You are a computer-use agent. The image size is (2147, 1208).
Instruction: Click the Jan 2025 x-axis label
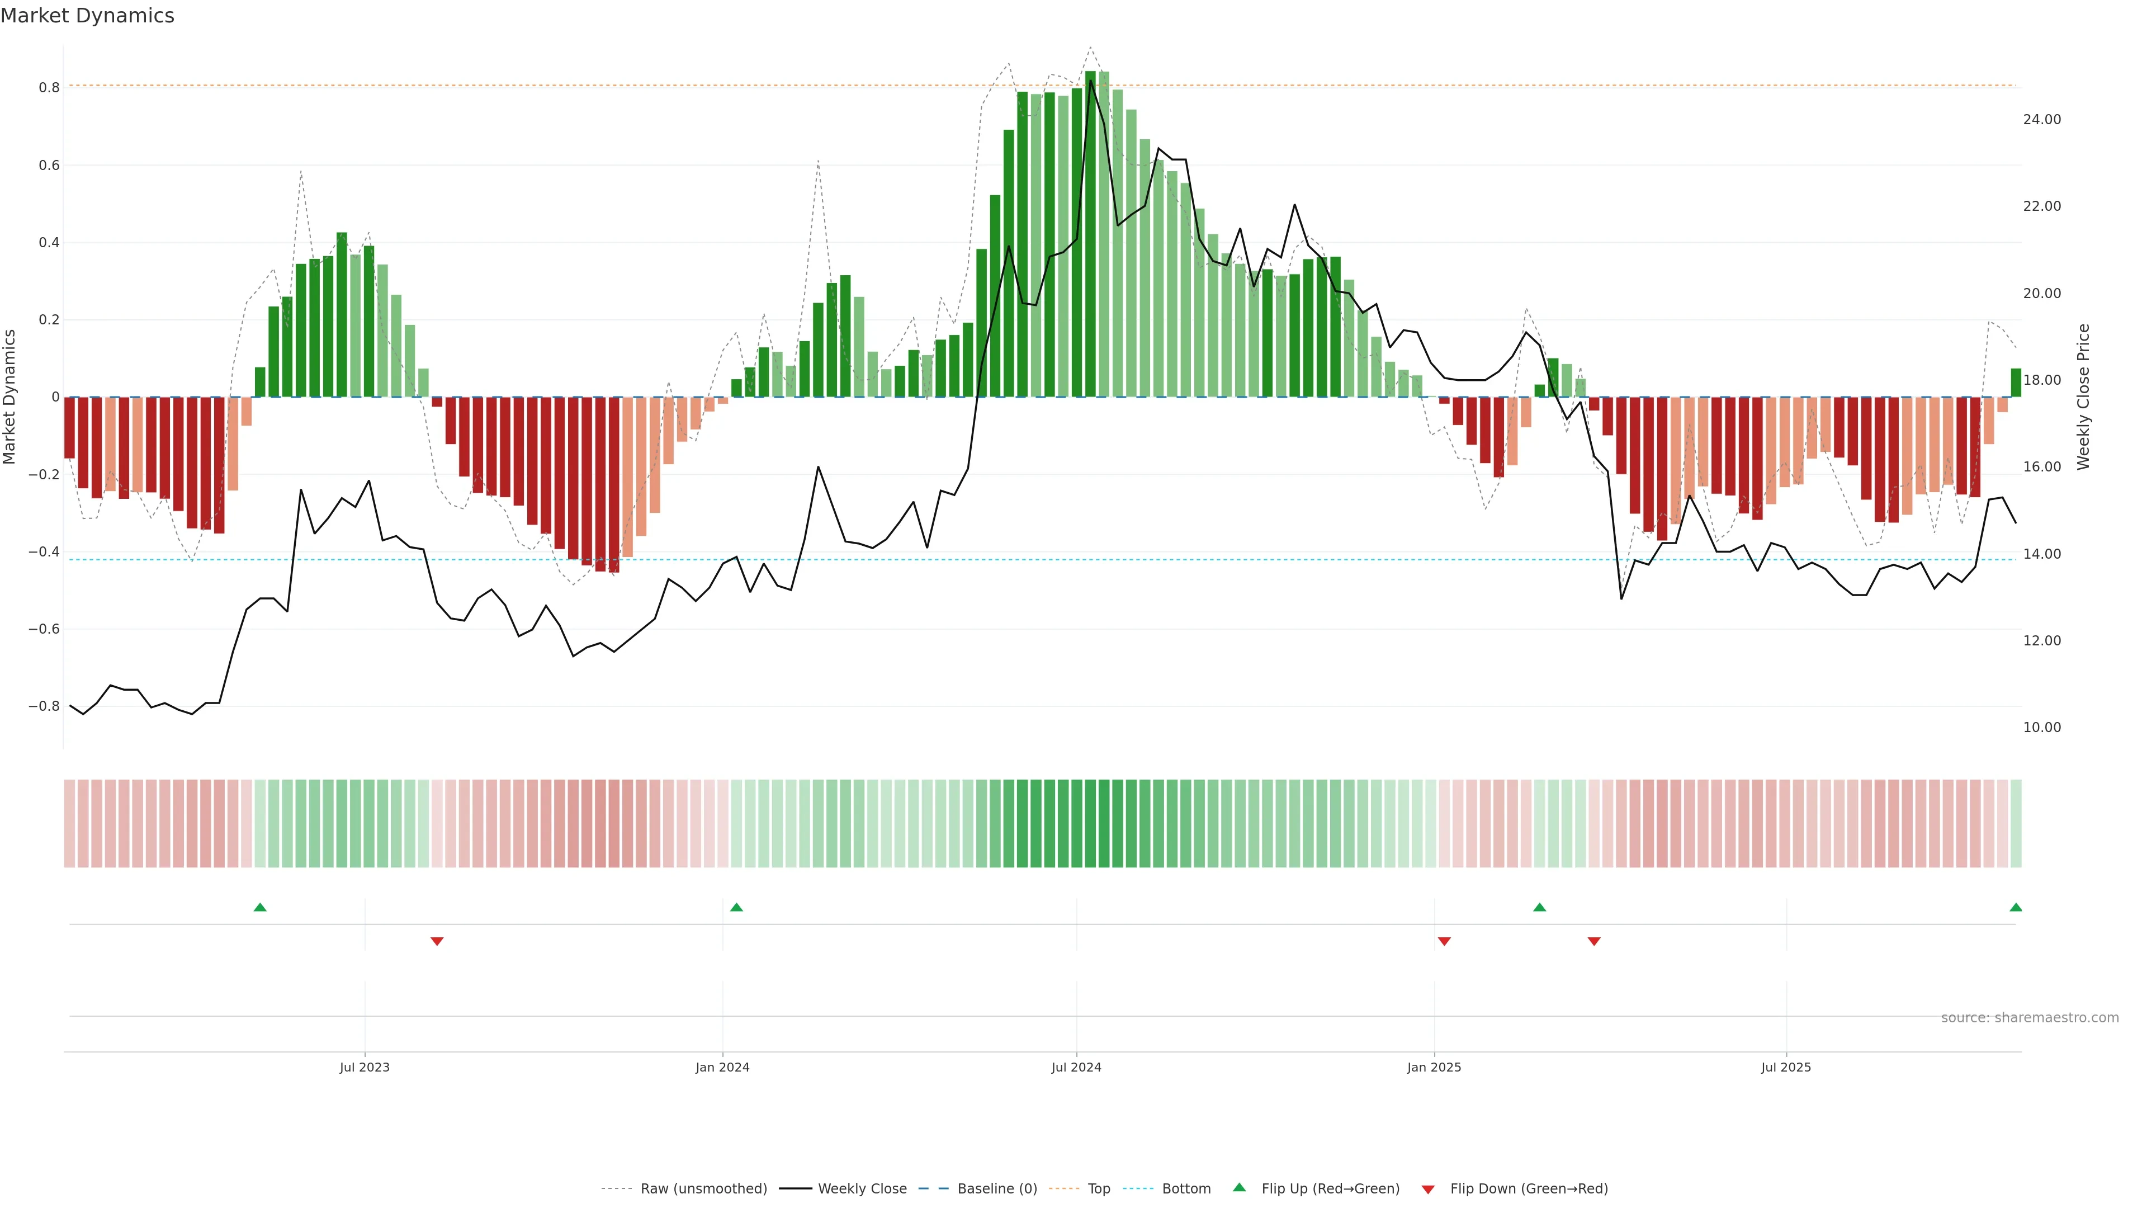click(1434, 1067)
